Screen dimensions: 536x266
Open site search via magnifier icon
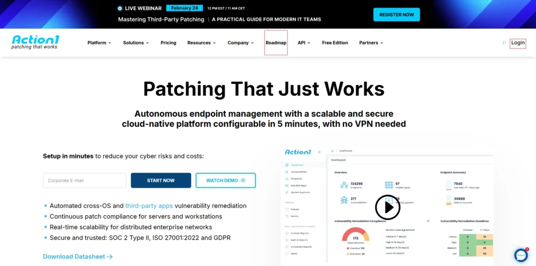504,43
